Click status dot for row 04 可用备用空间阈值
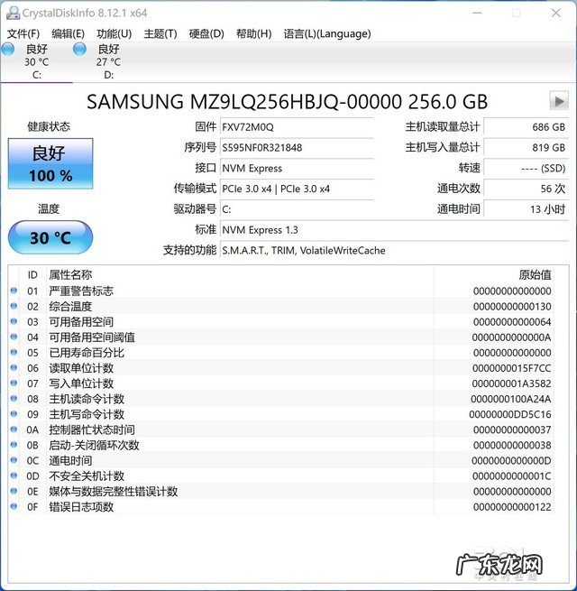Image resolution: width=577 pixels, height=591 pixels. coord(14,337)
